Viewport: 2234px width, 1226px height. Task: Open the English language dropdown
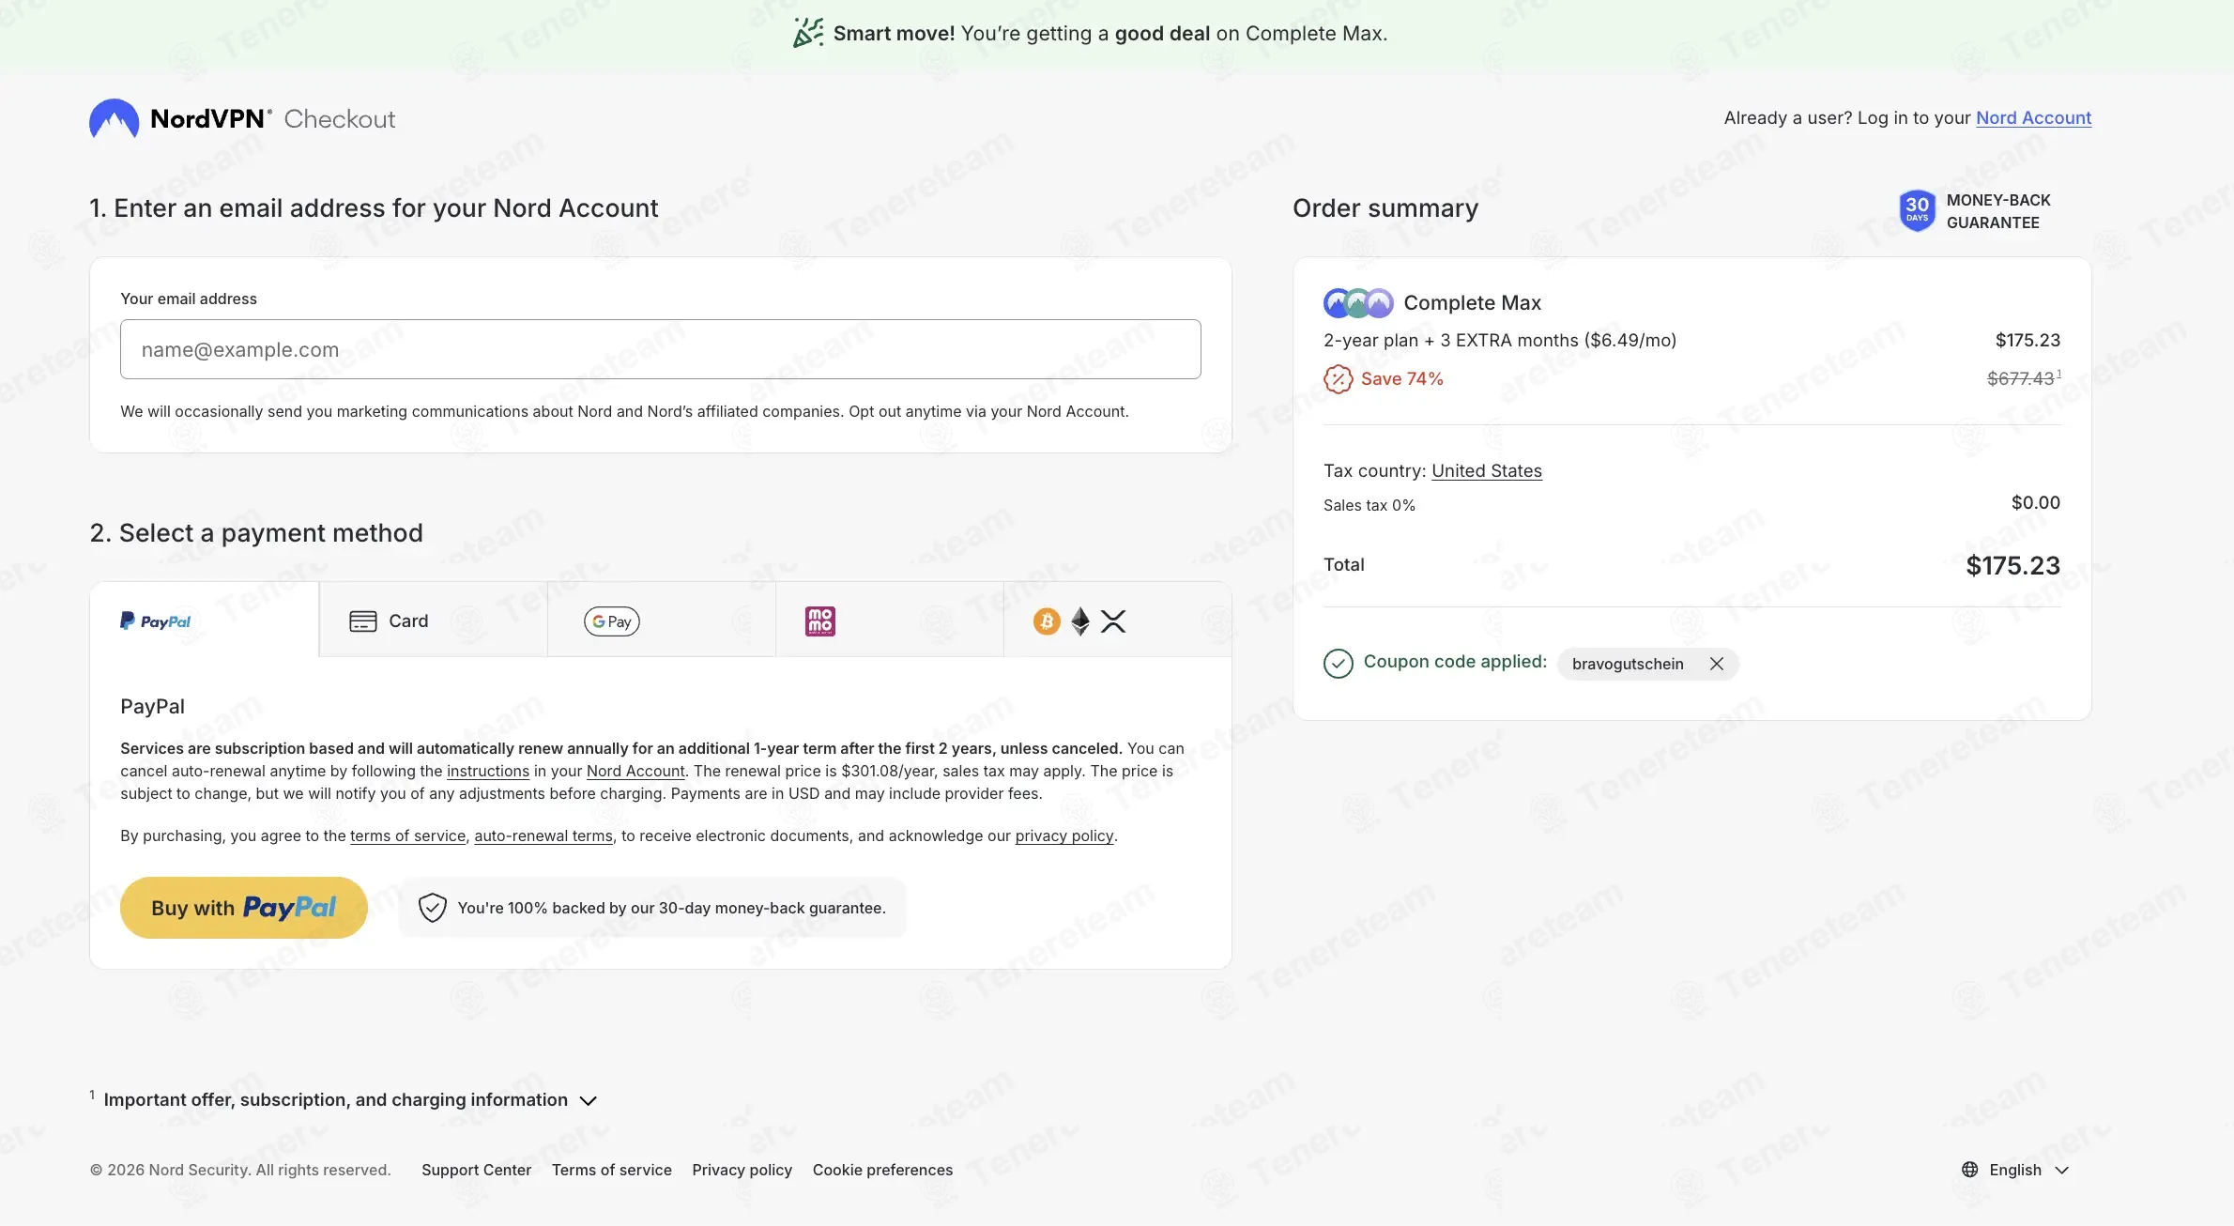coord(2015,1170)
